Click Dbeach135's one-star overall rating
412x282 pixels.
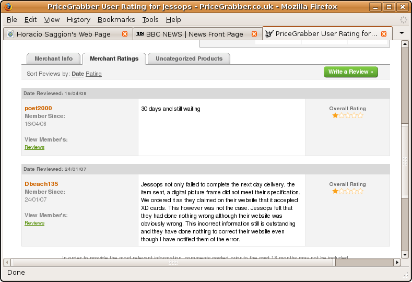tap(347, 191)
